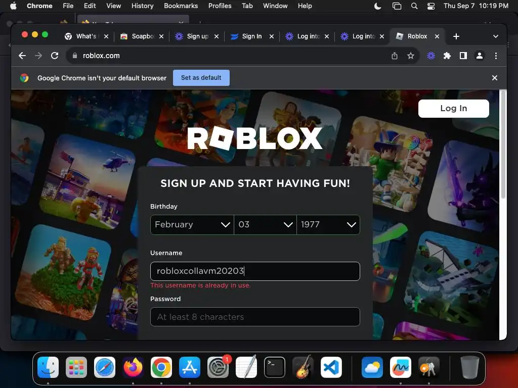
Task: Click the page vertical scrollbar
Action: coord(503,145)
